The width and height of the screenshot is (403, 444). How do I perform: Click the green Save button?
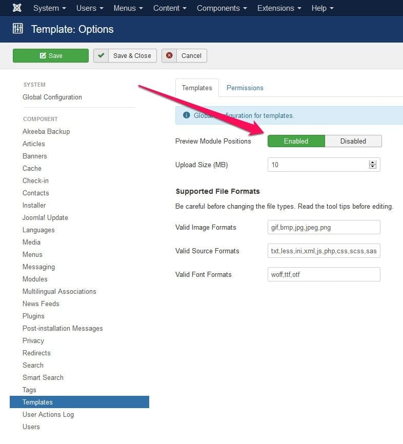(x=51, y=55)
